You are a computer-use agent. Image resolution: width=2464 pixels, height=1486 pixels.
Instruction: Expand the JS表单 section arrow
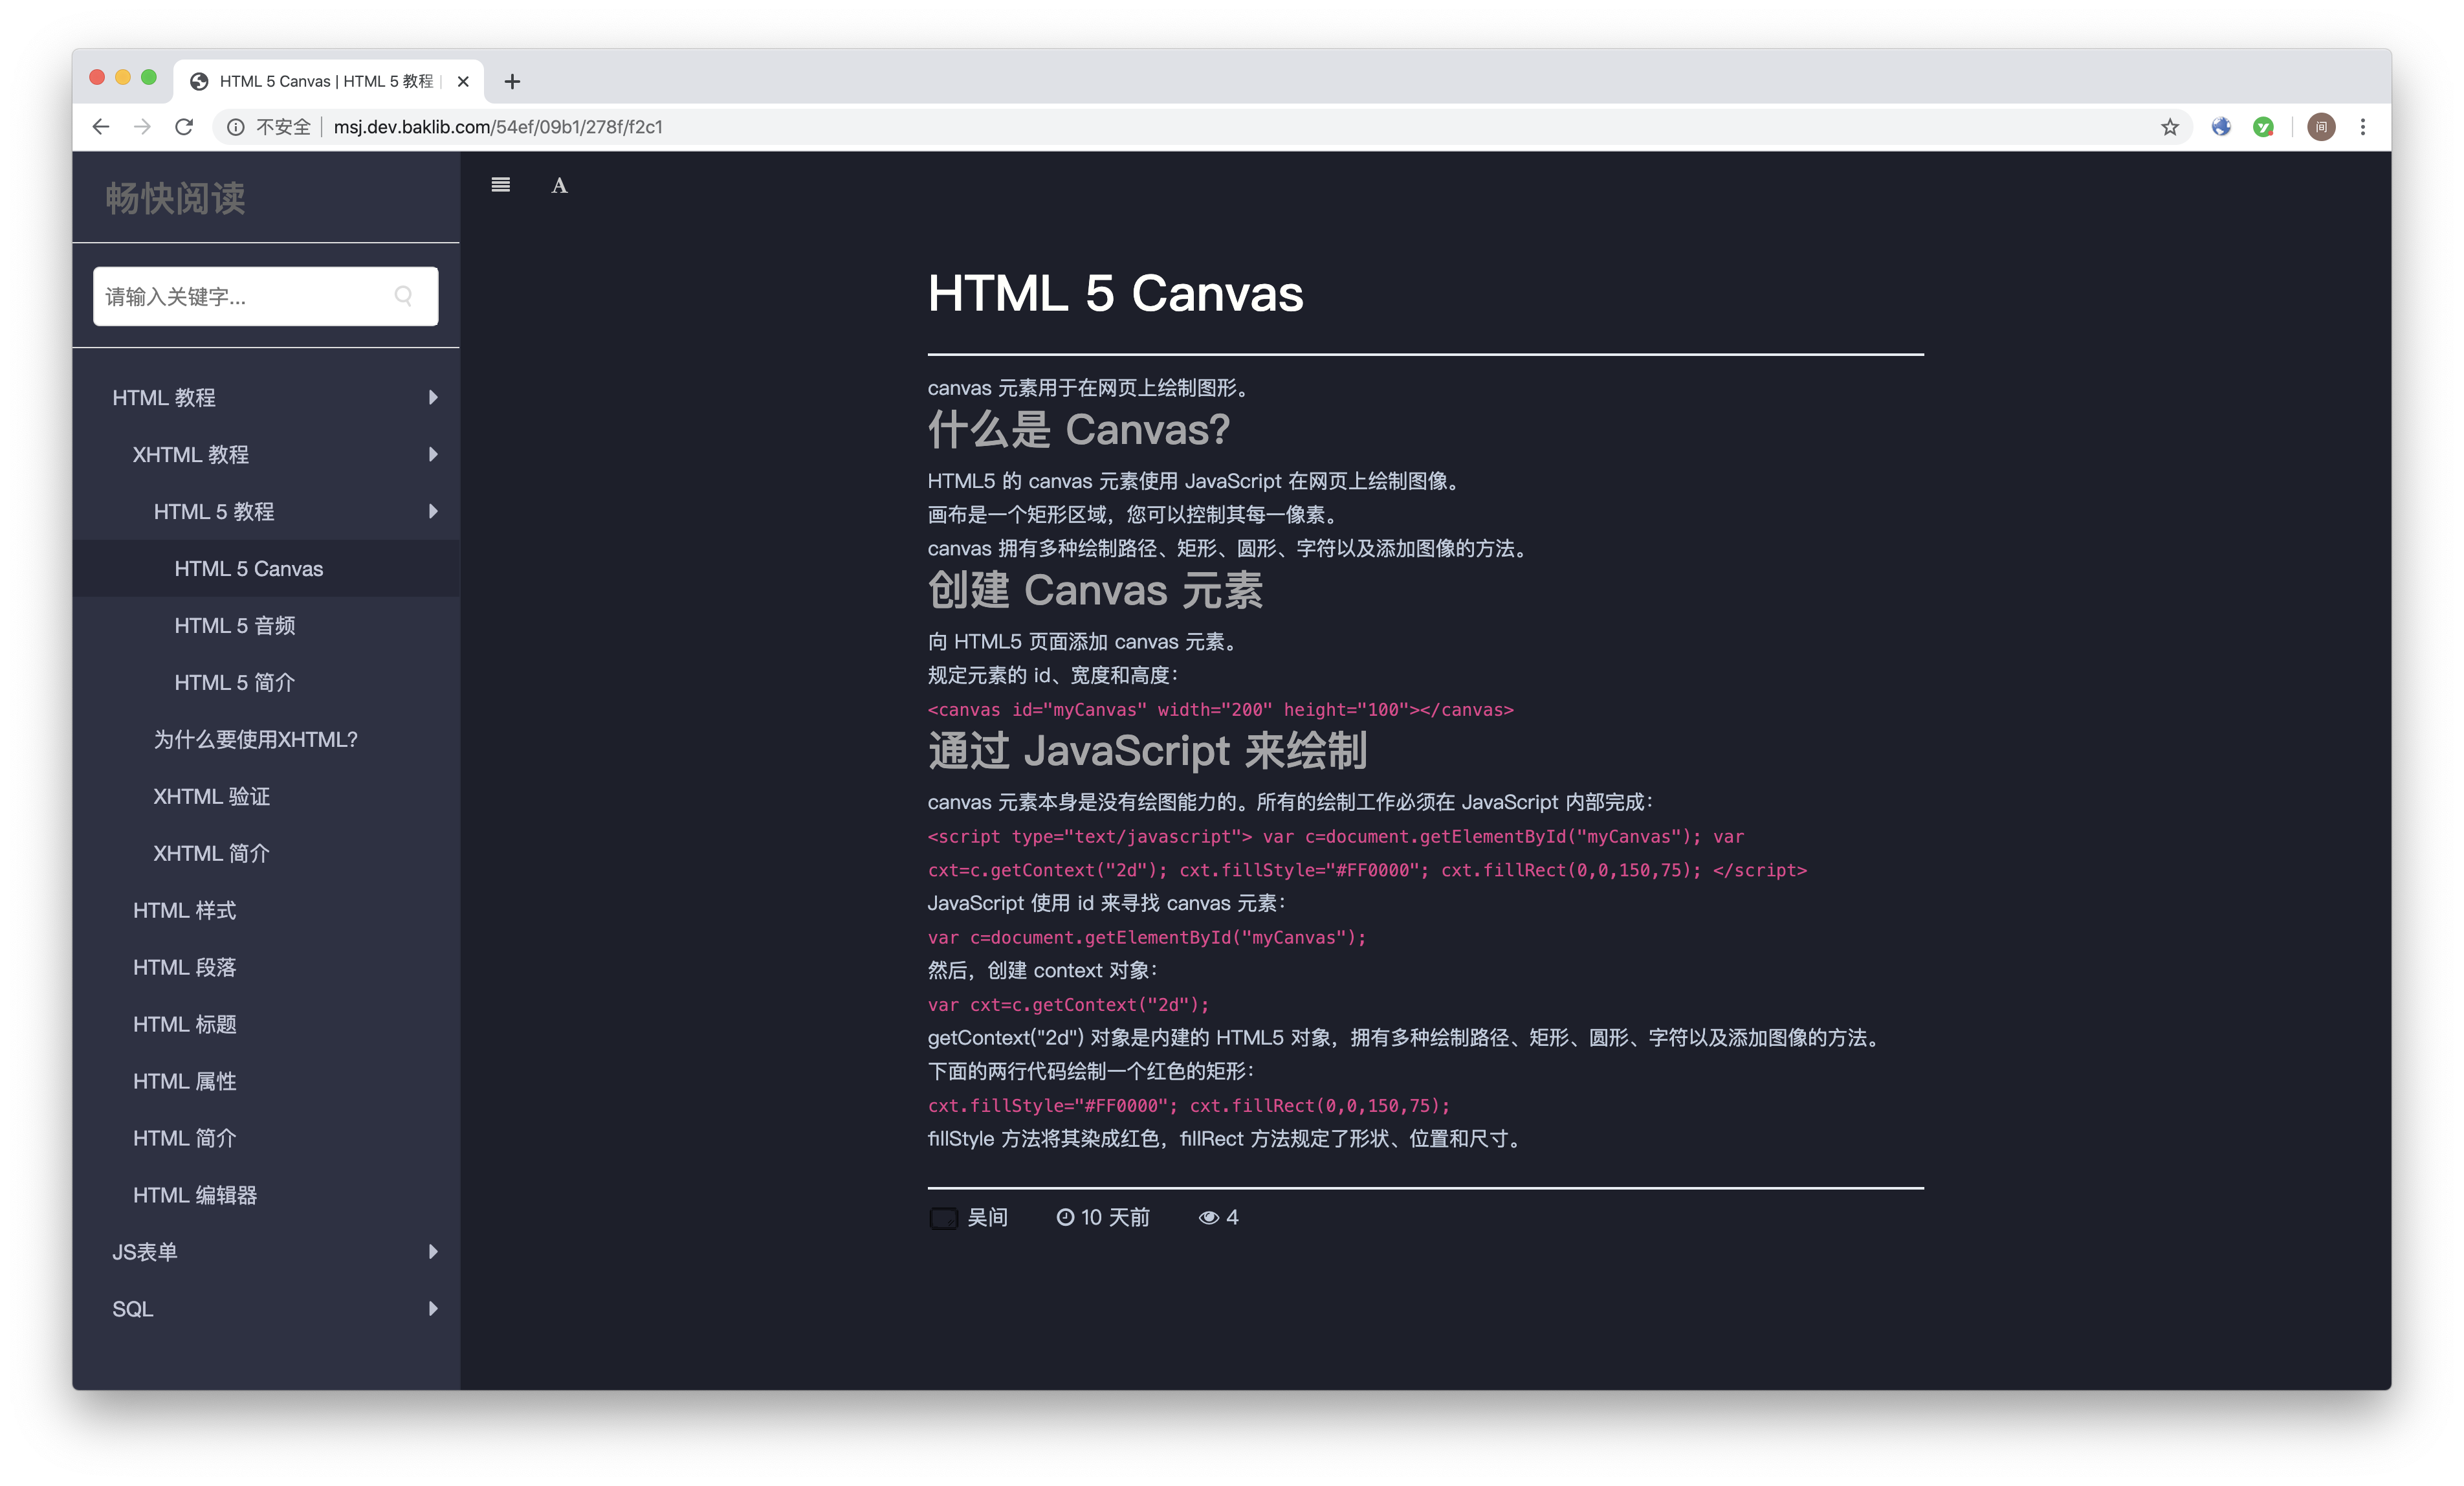click(433, 1252)
